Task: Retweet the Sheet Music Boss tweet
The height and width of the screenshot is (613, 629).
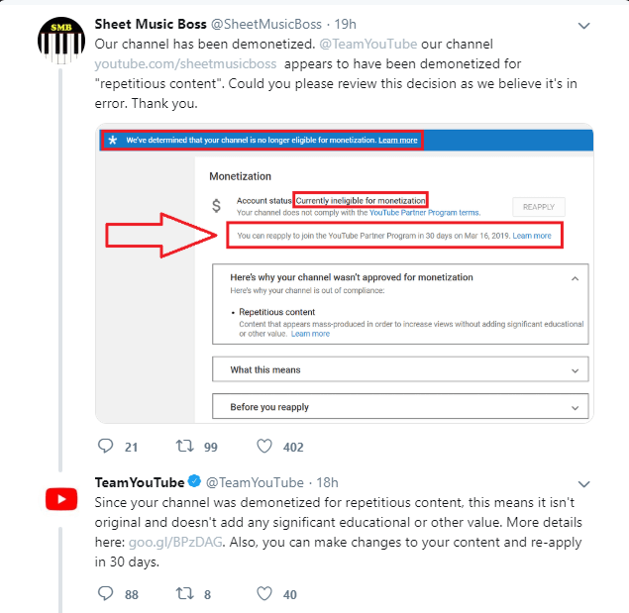Action: click(184, 447)
